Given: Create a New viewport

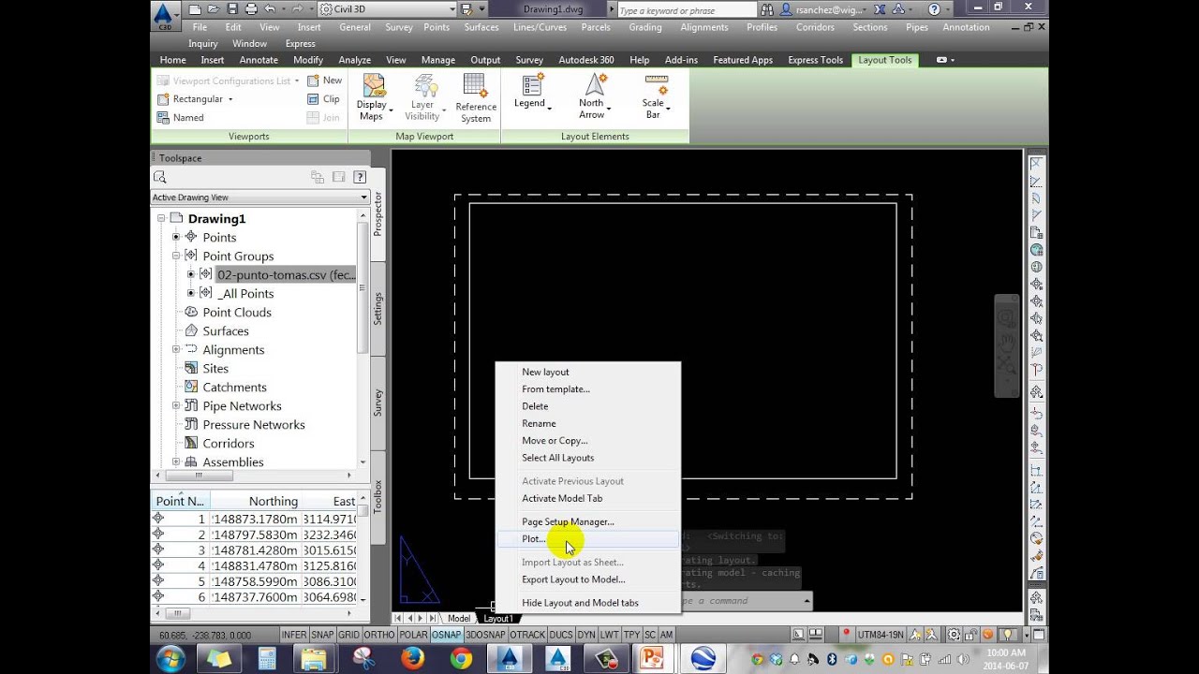Looking at the screenshot, I should pos(325,81).
